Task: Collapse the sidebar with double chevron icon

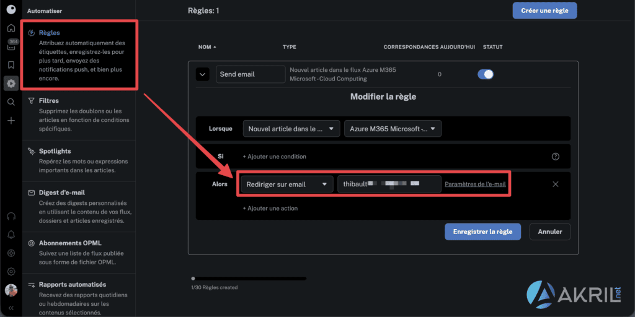Action: click(x=11, y=308)
